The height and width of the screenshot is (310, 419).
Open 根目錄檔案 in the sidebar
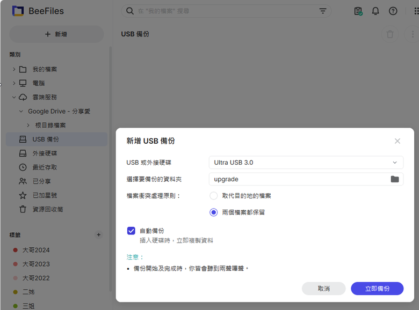[50, 125]
